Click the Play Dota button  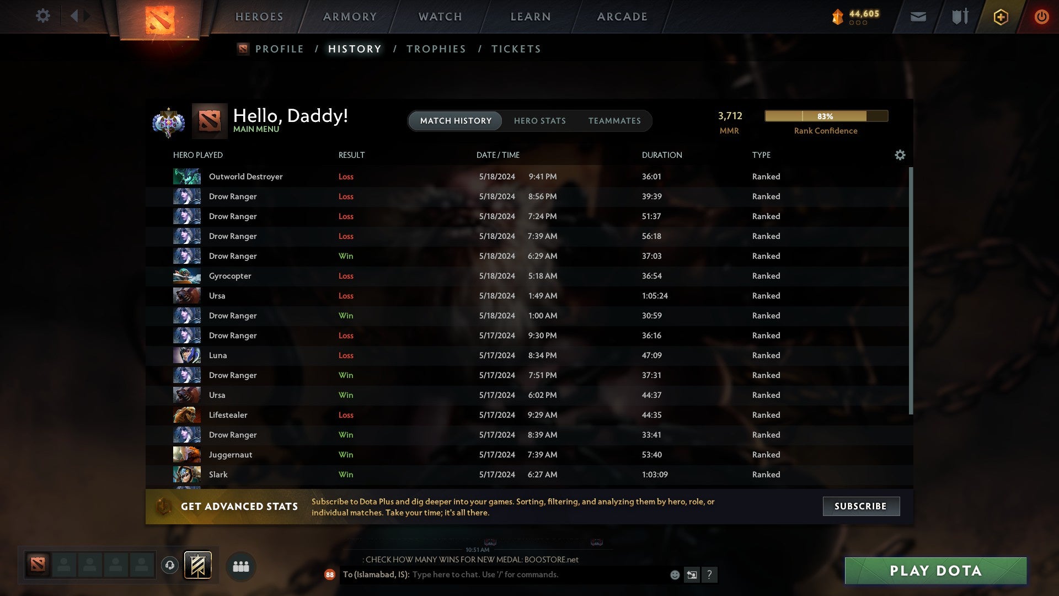click(x=935, y=571)
